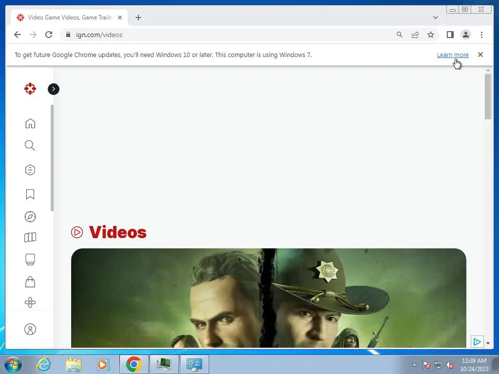Open the folded map icon in sidebar
Image resolution: width=499 pixels, height=374 pixels.
[x=30, y=237]
